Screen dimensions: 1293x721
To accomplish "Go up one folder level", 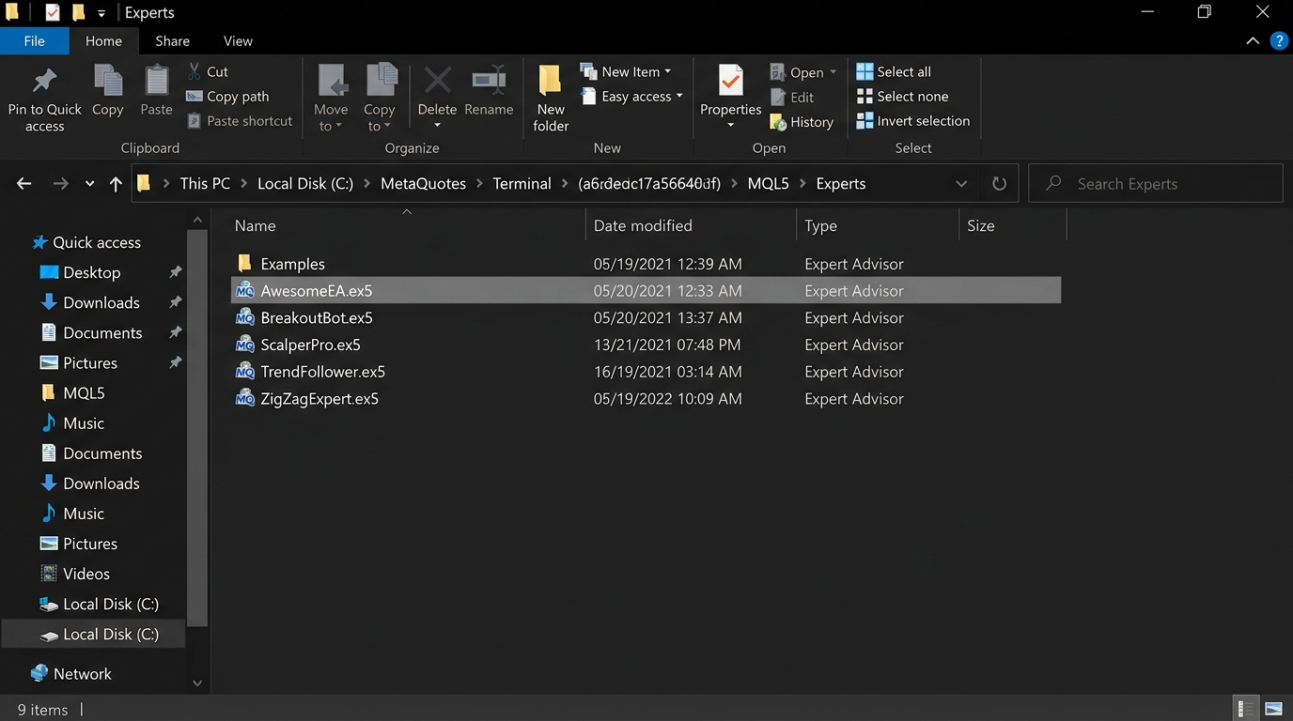I will pos(116,184).
